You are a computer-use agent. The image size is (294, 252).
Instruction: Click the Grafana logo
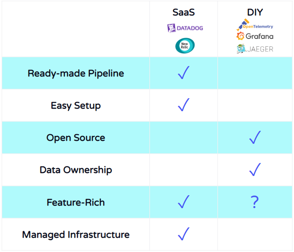(255, 36)
